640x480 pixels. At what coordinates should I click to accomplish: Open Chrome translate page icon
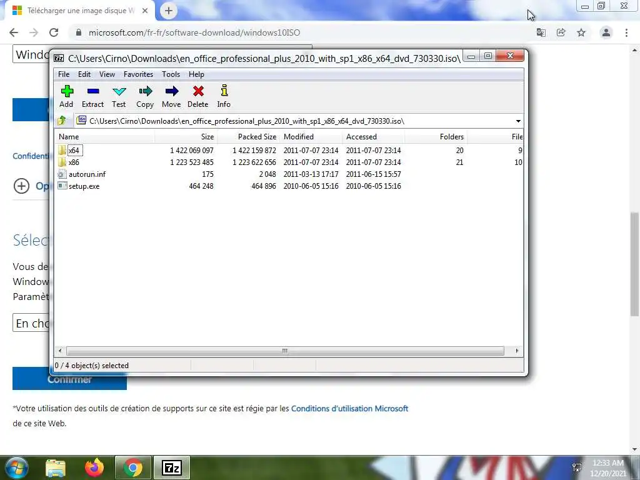click(541, 32)
